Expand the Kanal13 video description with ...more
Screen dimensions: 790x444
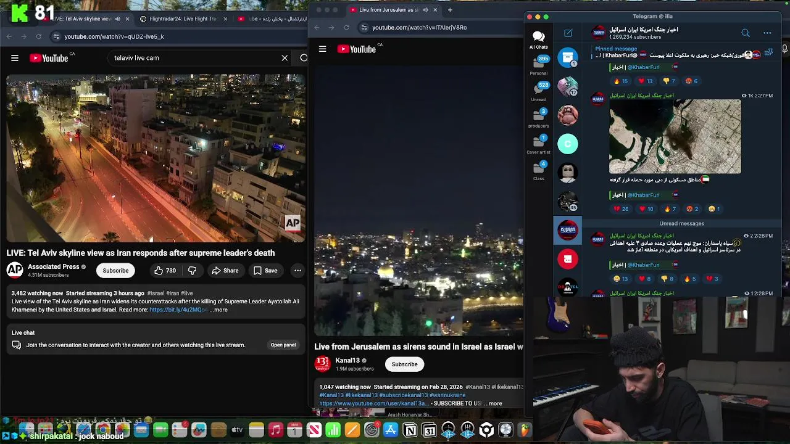coord(493,404)
